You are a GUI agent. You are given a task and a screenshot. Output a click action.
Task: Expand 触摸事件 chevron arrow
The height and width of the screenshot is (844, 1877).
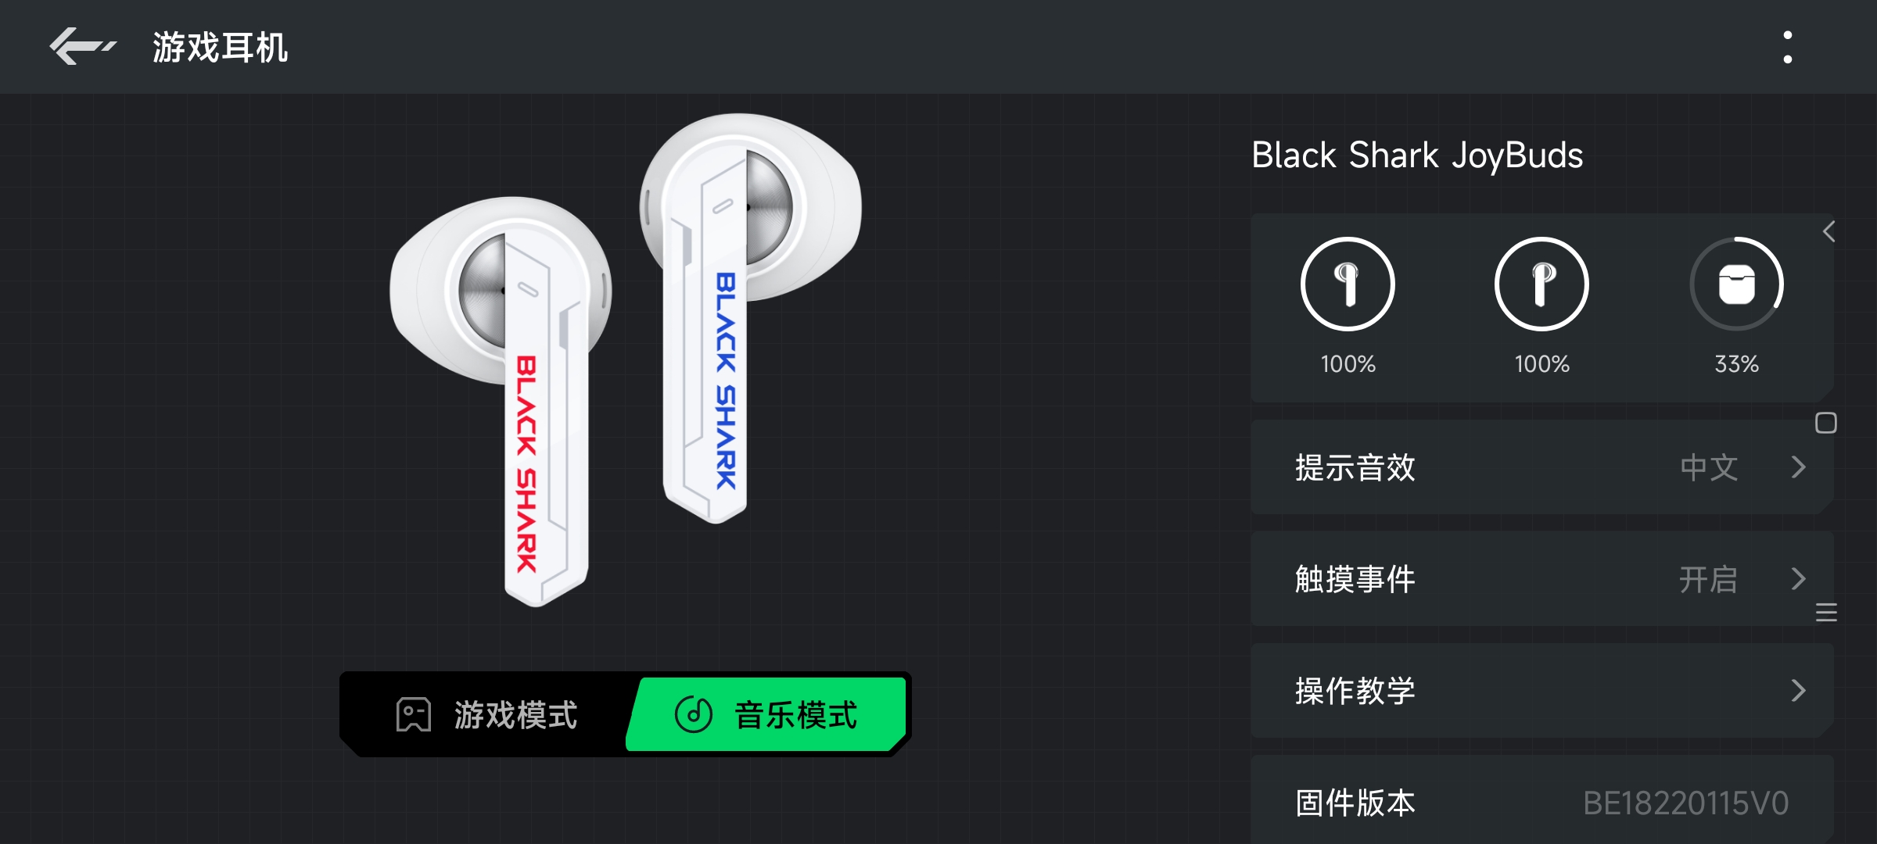point(1798,579)
